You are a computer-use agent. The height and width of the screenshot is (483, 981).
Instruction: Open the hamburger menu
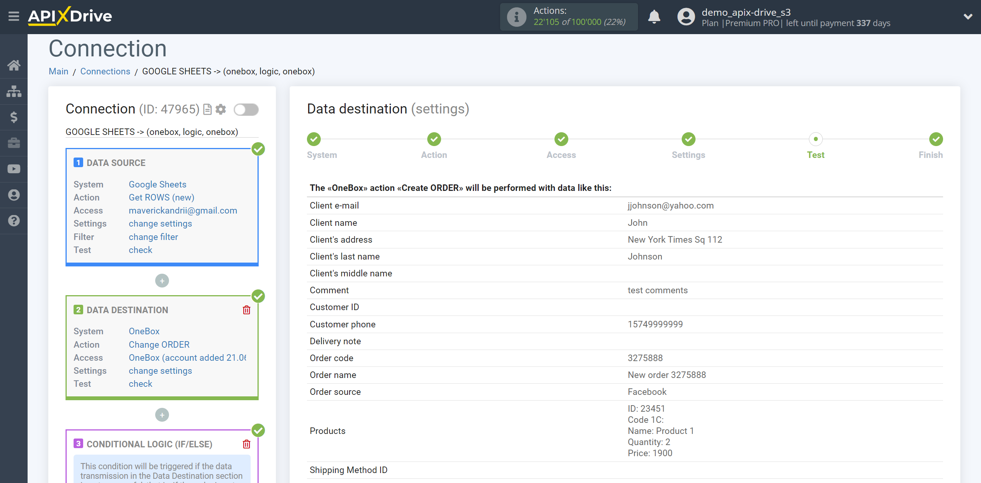click(x=14, y=16)
